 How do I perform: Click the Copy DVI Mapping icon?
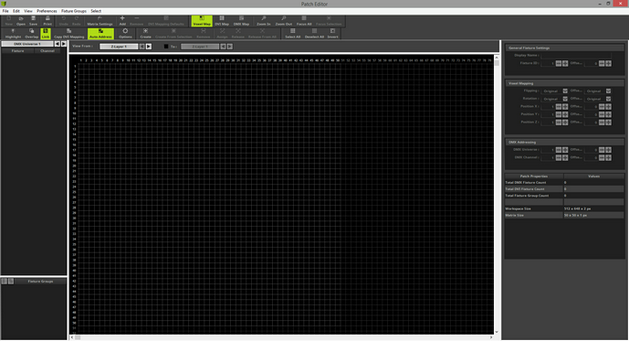click(69, 34)
